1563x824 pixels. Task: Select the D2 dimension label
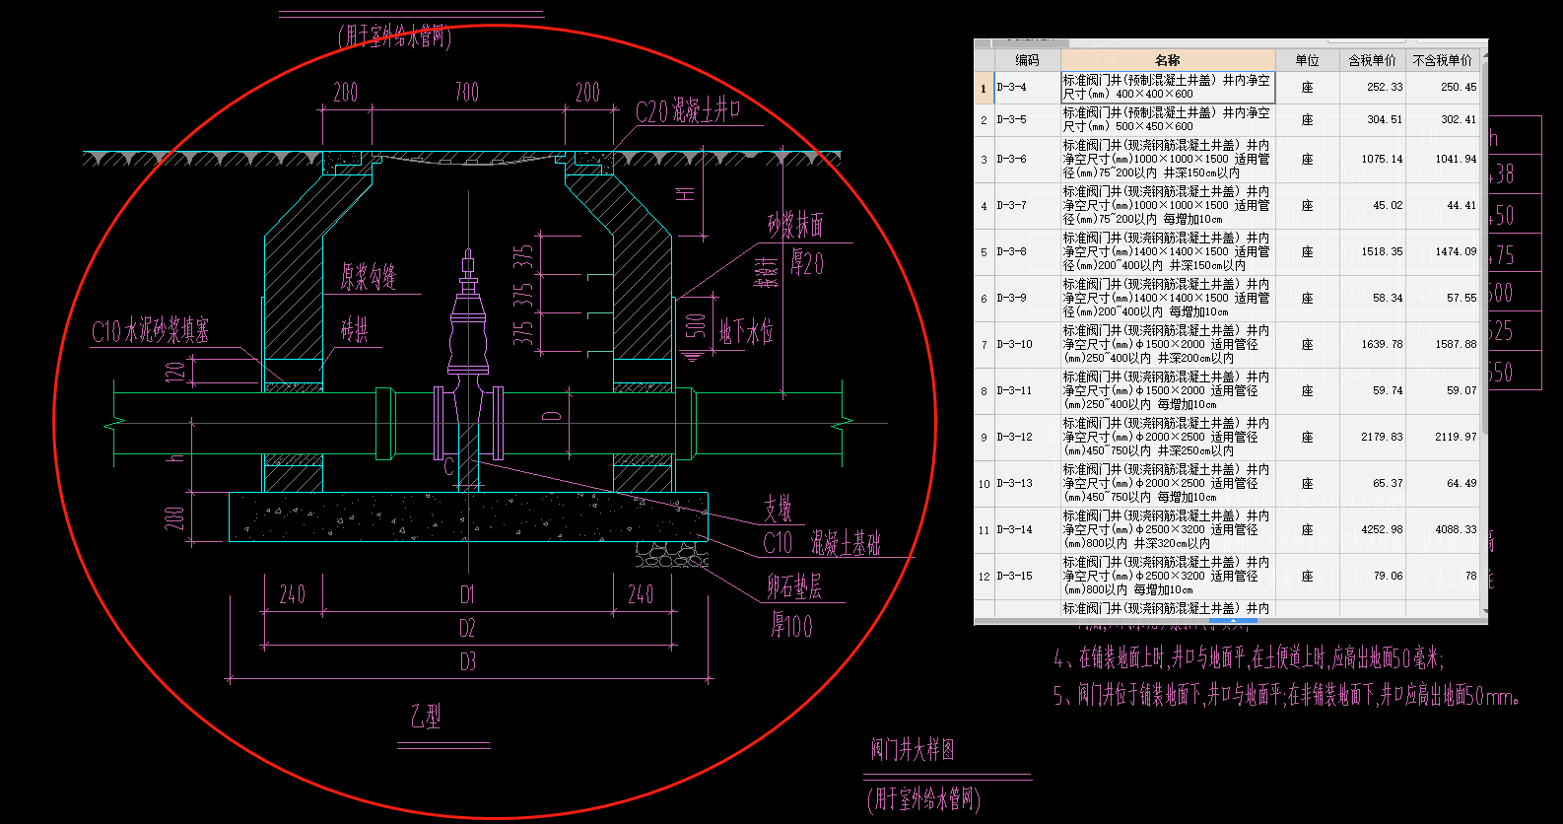click(467, 628)
